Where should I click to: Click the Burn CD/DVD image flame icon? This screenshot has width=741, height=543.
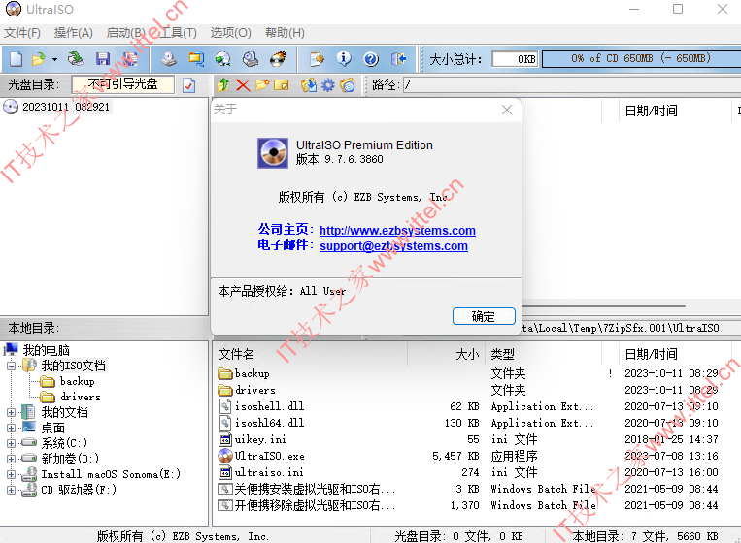tap(278, 59)
